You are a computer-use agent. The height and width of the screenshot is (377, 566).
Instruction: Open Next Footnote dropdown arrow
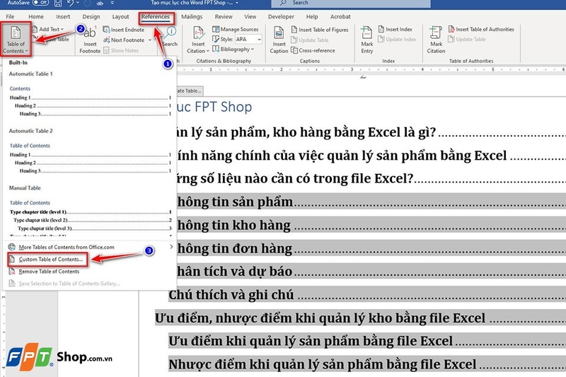(150, 40)
